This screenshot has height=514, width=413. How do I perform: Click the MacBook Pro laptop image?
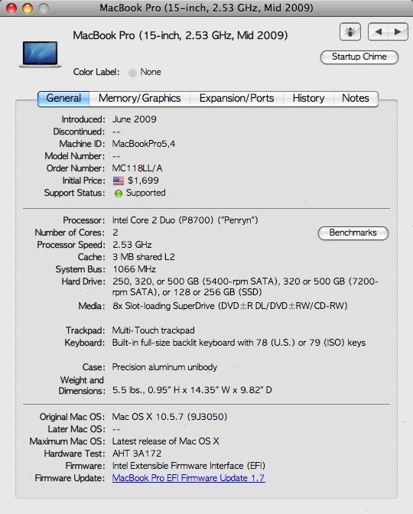tap(40, 54)
